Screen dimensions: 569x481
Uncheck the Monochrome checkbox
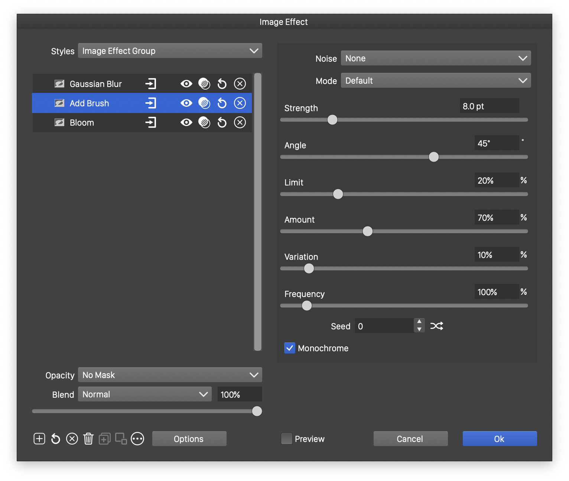tap(290, 348)
